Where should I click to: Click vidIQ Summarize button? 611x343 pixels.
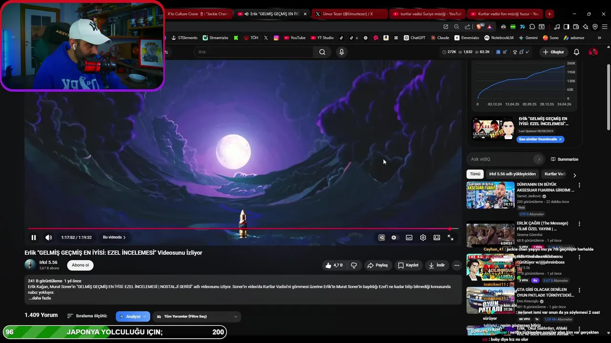coord(565,159)
